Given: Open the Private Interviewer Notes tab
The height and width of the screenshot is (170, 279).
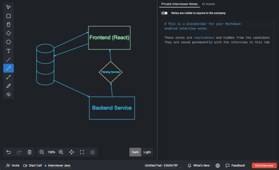Looking at the screenshot, I should pos(179,4).
